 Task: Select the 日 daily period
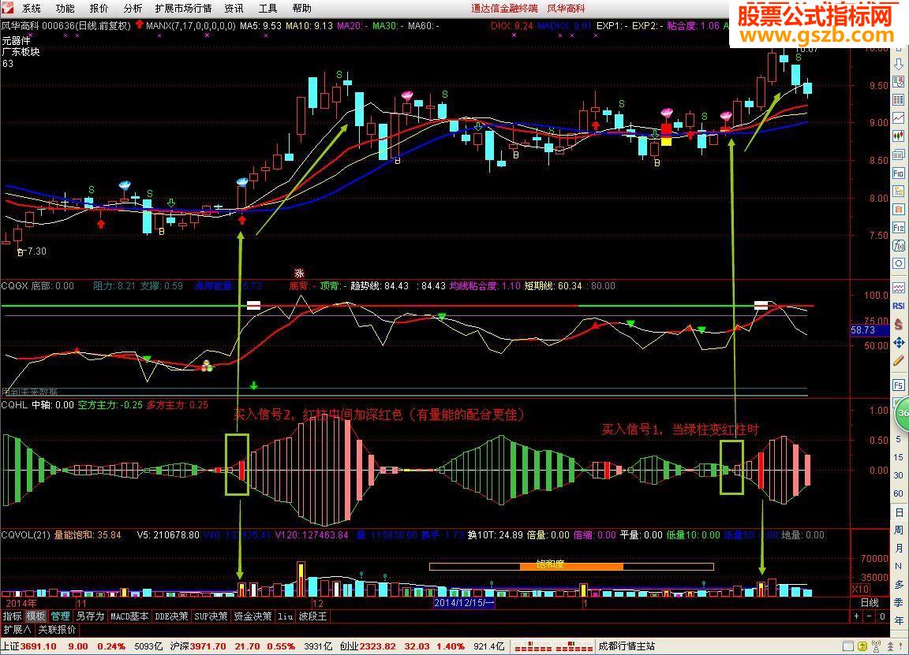point(899,512)
